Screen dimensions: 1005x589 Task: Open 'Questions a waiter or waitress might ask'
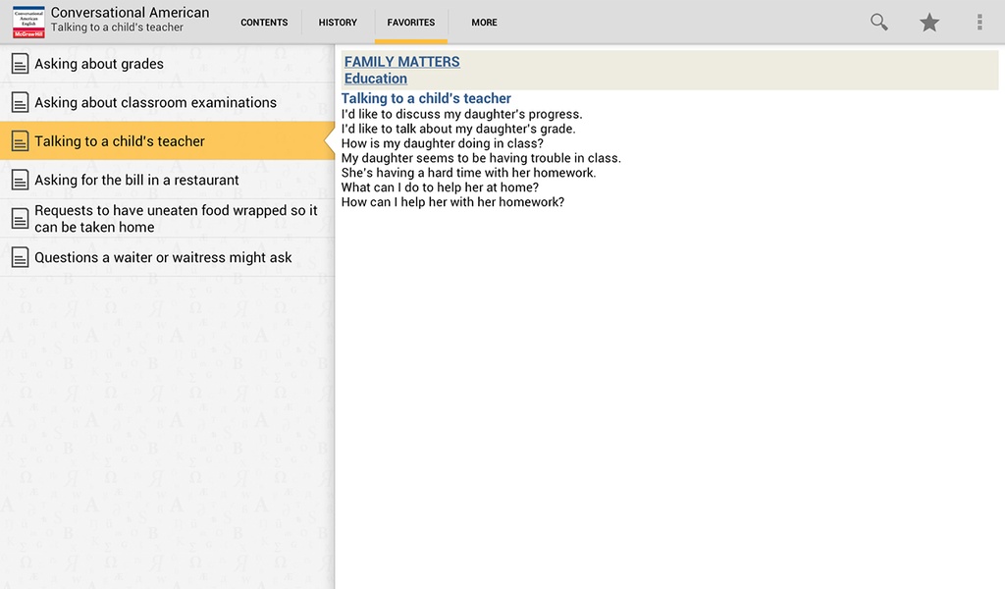(x=167, y=257)
